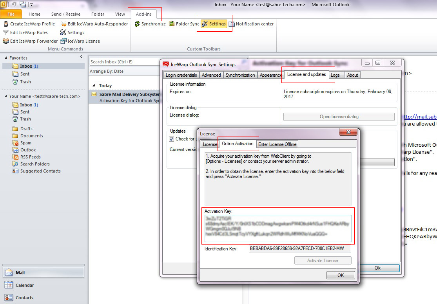This screenshot has width=437, height=304.
Task: Click the Folder Sync toolbar button
Action: (184, 24)
